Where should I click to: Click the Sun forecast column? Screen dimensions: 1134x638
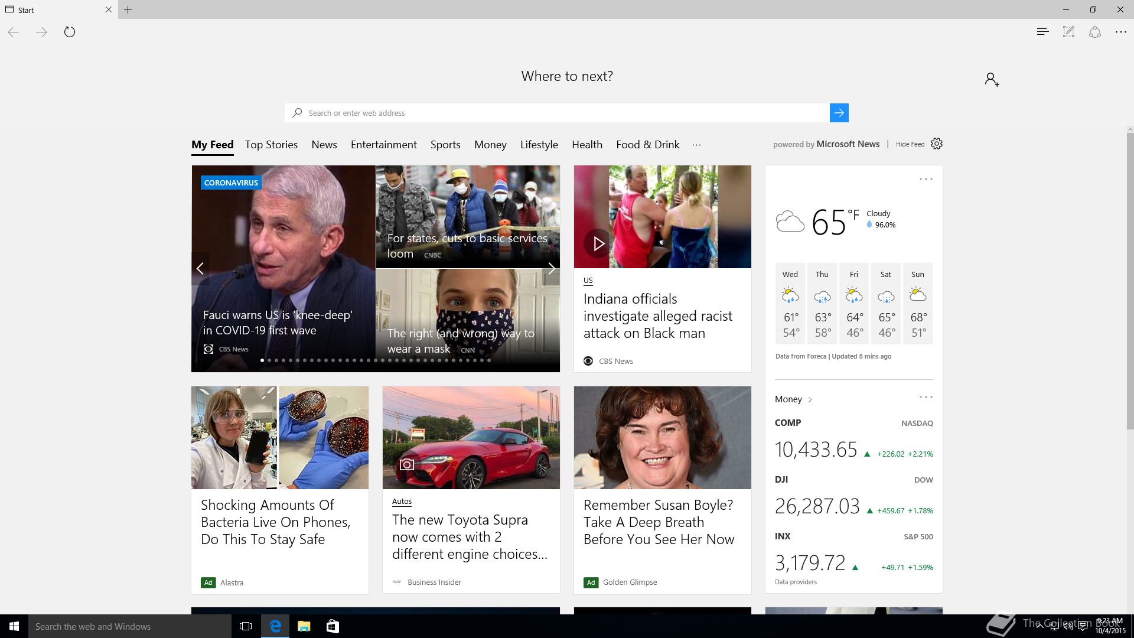(918, 304)
